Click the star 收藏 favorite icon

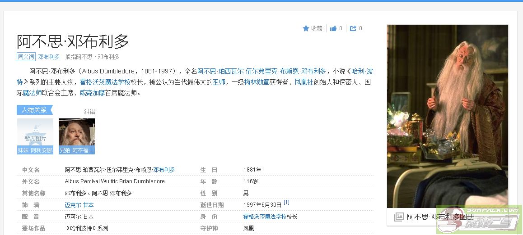pos(306,28)
